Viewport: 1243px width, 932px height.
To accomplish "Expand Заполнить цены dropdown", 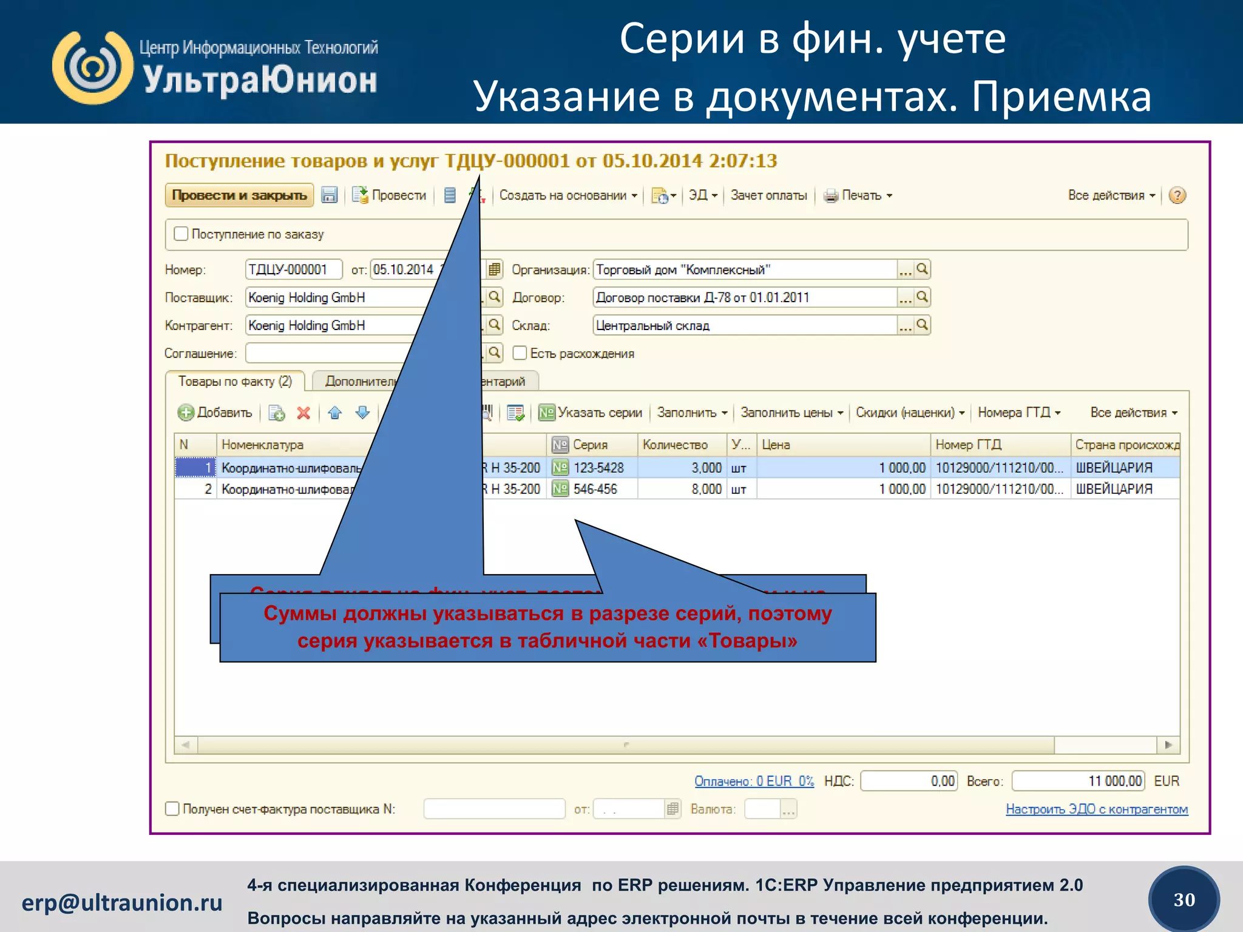I will tap(791, 413).
